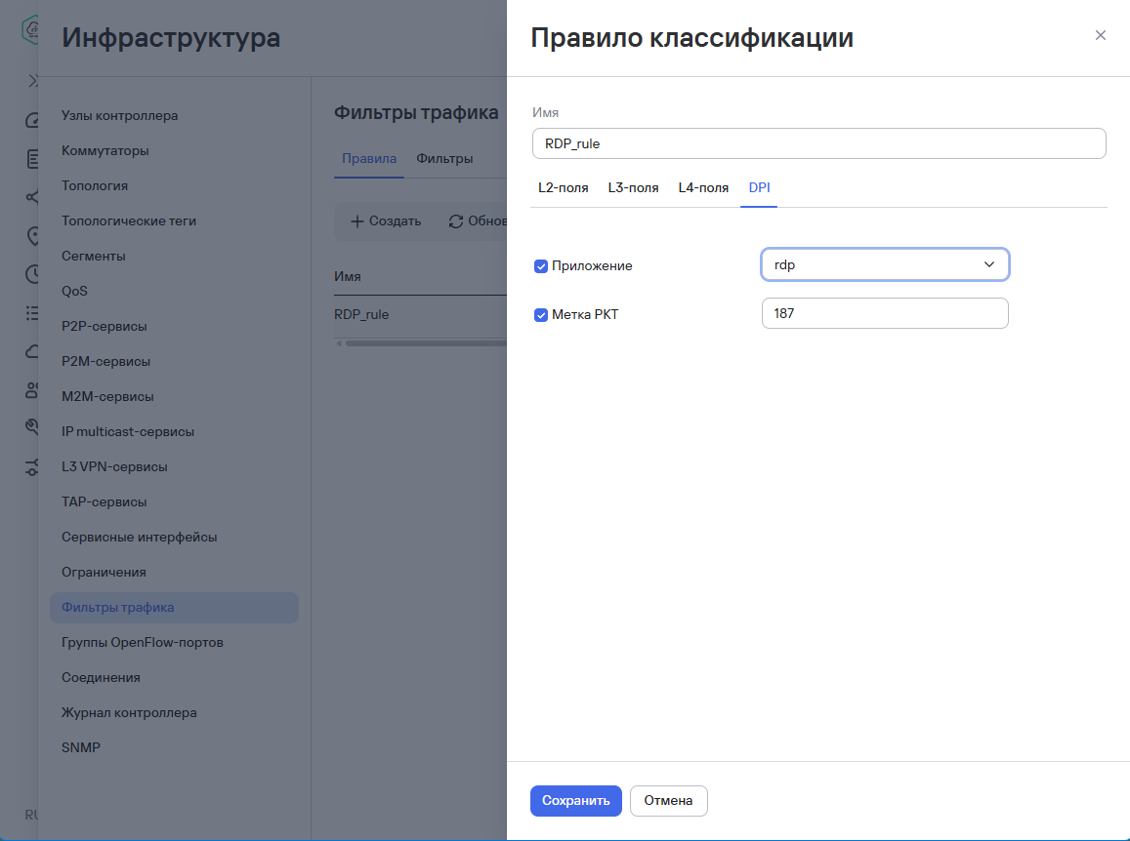The height and width of the screenshot is (841, 1130).
Task: Click the location pin icon in the left rail
Action: point(32,235)
